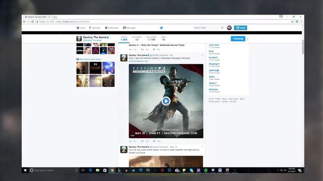Open the more options dots beside Following
The height and width of the screenshot is (181, 323).
click(248, 39)
